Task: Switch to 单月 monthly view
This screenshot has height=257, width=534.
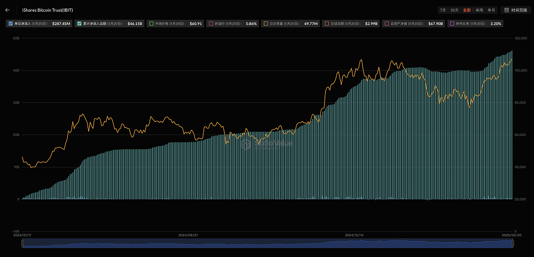Action: 491,10
